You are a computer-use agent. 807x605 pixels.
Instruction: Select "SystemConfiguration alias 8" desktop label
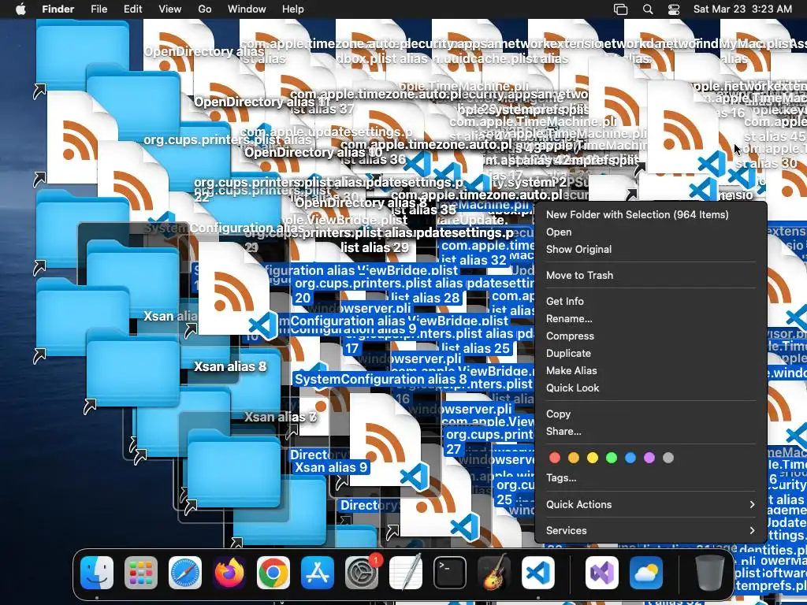pyautogui.click(x=381, y=380)
